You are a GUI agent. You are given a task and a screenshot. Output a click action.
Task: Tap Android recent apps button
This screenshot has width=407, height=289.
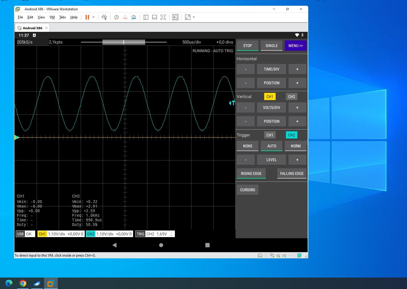pos(208,245)
